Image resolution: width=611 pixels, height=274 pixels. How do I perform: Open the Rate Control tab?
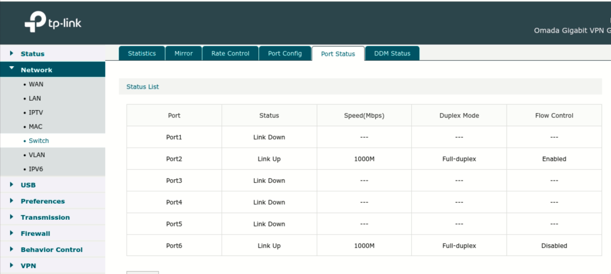(x=230, y=54)
